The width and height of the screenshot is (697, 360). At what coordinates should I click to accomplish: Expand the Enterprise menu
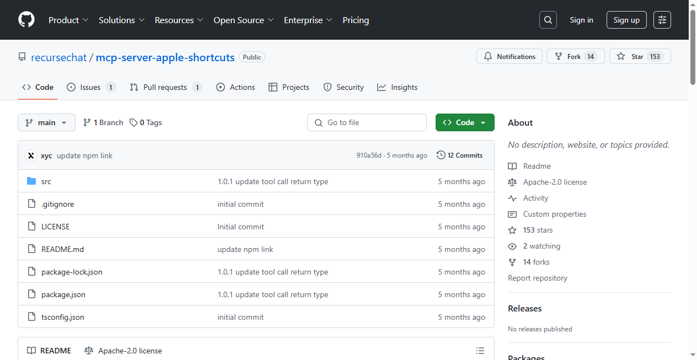[308, 20]
